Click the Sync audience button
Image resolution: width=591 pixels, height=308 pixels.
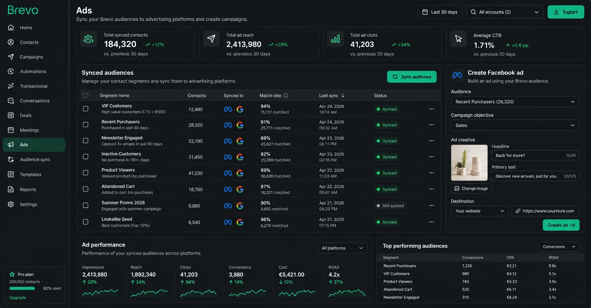(412, 77)
